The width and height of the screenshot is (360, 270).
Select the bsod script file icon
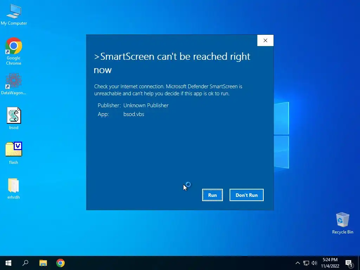point(14,118)
